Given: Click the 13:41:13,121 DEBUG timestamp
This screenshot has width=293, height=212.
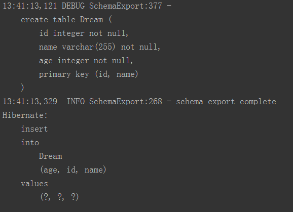Looking at the screenshot, I should coord(30,6).
